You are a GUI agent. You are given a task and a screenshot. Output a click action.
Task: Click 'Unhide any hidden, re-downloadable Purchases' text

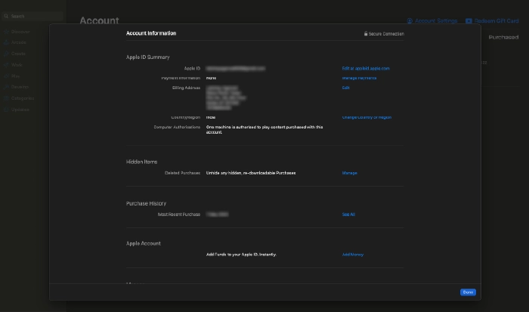251,173
